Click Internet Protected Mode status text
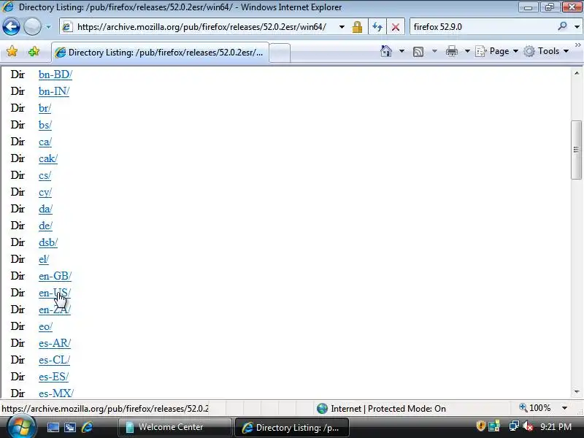 388,409
